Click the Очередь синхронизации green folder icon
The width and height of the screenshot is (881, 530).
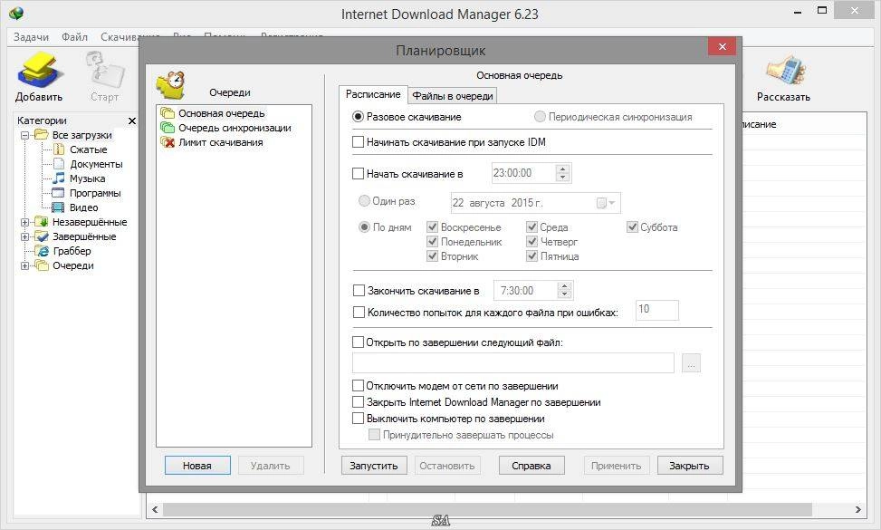point(167,128)
